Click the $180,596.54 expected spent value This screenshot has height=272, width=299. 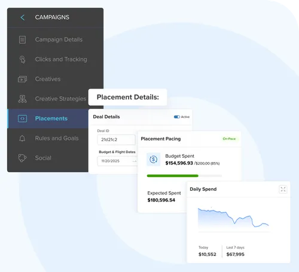(161, 200)
